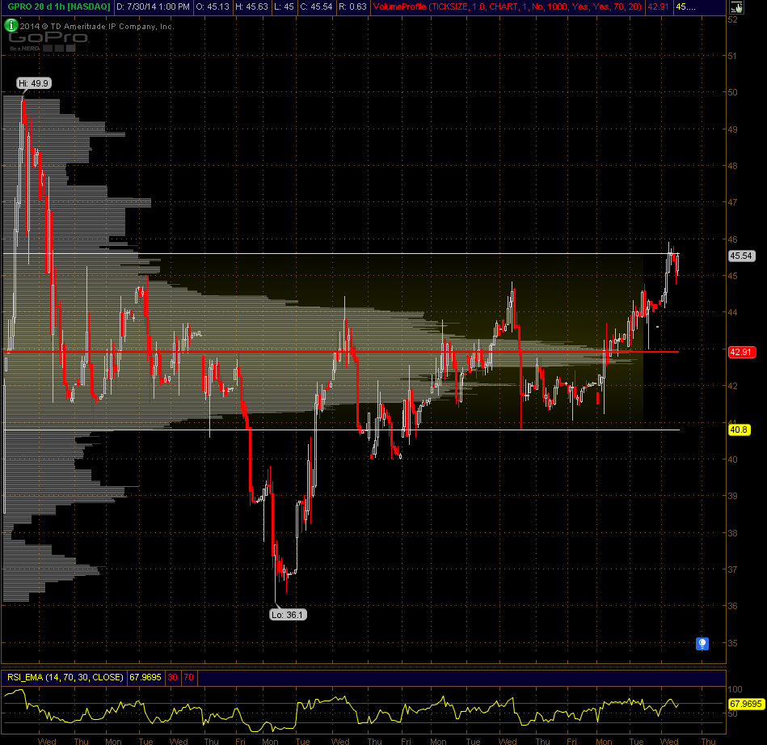Click the H: 45.63 high value
Screen dimensions: 767x745
tap(251, 6)
